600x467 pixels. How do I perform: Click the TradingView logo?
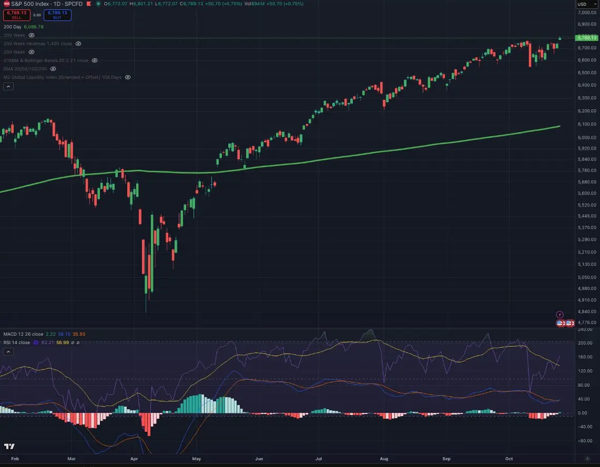pyautogui.click(x=9, y=446)
